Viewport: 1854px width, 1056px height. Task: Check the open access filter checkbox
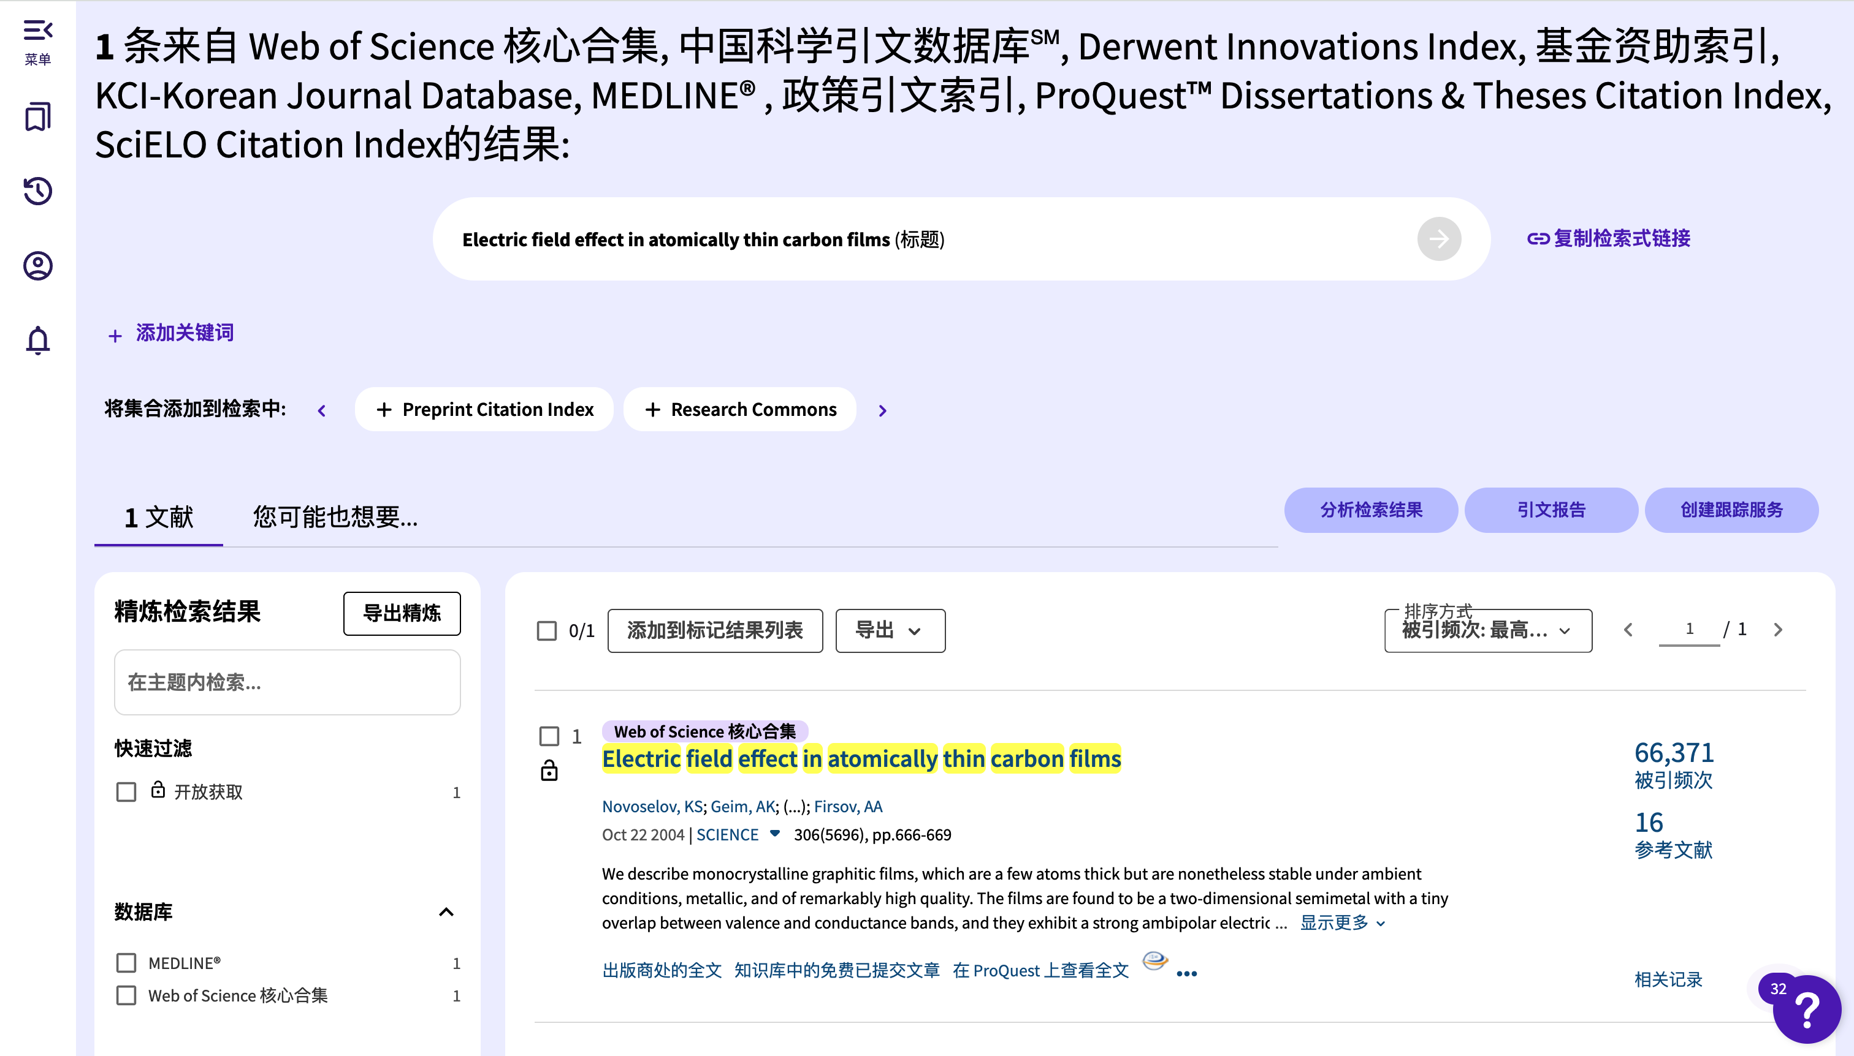click(126, 791)
